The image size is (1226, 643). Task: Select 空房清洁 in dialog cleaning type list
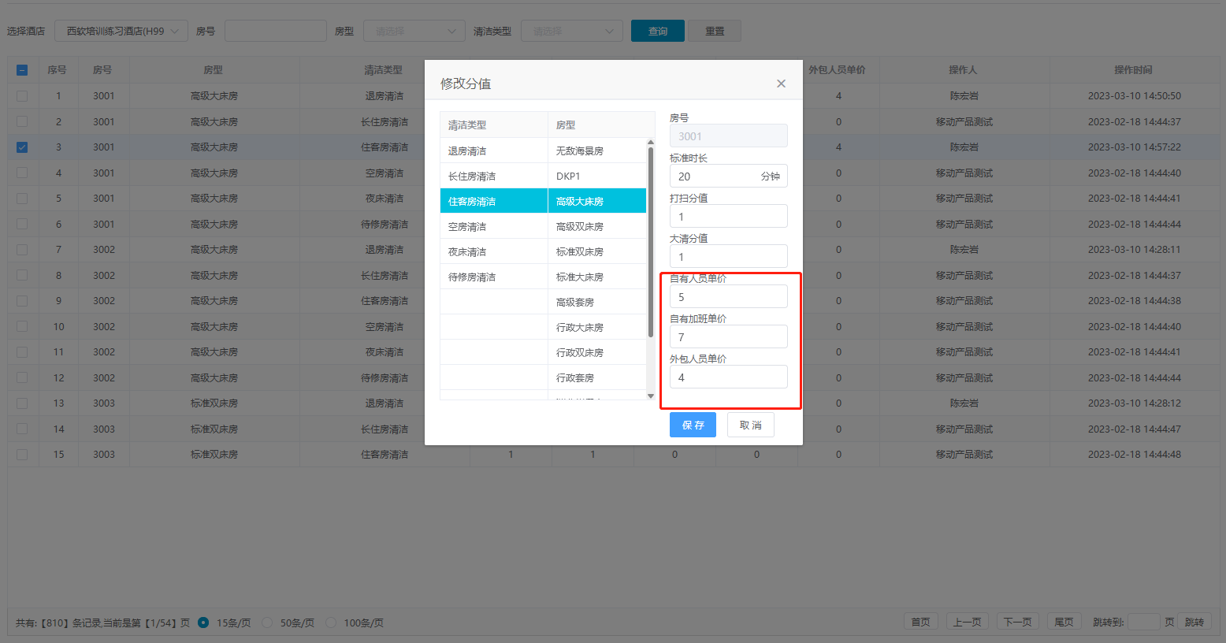click(494, 226)
